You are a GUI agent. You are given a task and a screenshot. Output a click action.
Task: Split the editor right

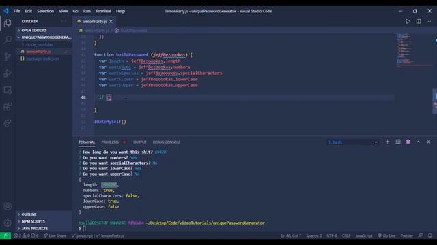(419, 21)
